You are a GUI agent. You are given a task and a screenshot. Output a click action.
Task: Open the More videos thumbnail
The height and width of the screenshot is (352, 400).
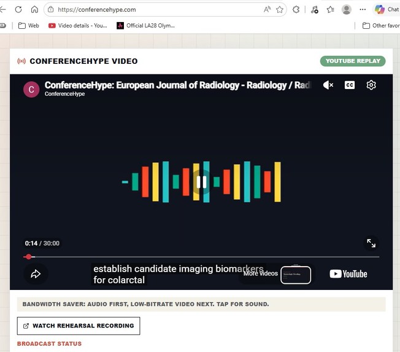(x=296, y=275)
